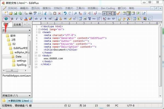
Task: Toggle the auto indent toolbar button
Action: (109, 13)
